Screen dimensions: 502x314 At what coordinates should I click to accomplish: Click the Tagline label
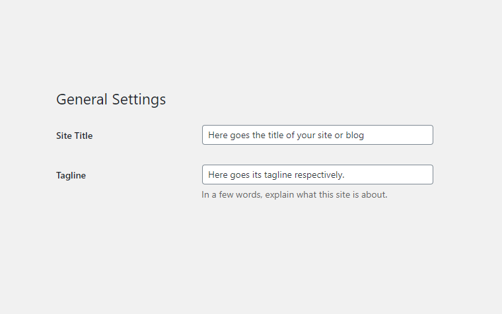71,175
